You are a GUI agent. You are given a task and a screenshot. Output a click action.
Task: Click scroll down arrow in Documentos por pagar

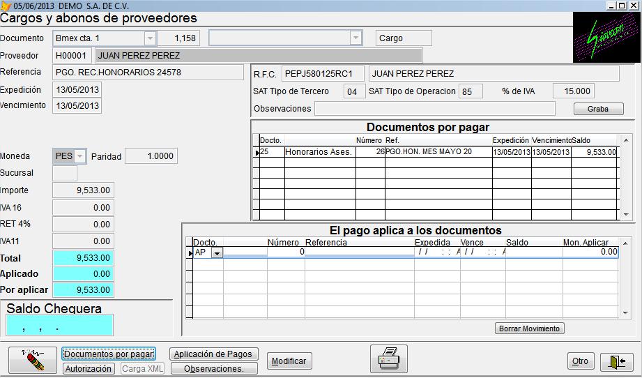[x=626, y=214]
